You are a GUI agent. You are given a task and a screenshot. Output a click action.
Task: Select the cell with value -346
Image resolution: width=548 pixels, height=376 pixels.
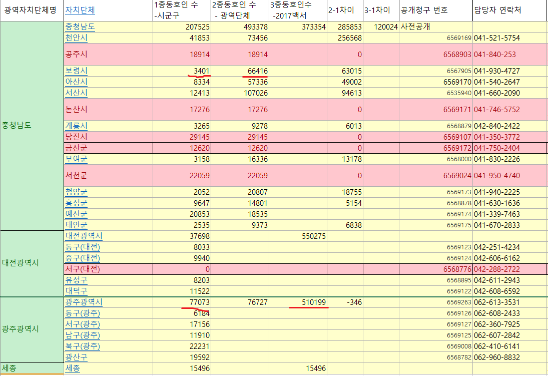click(x=345, y=302)
